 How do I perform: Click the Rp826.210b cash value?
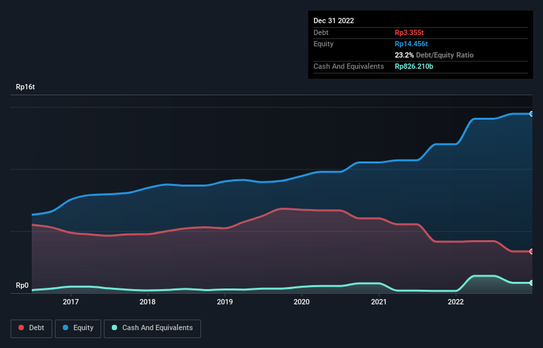(x=414, y=66)
